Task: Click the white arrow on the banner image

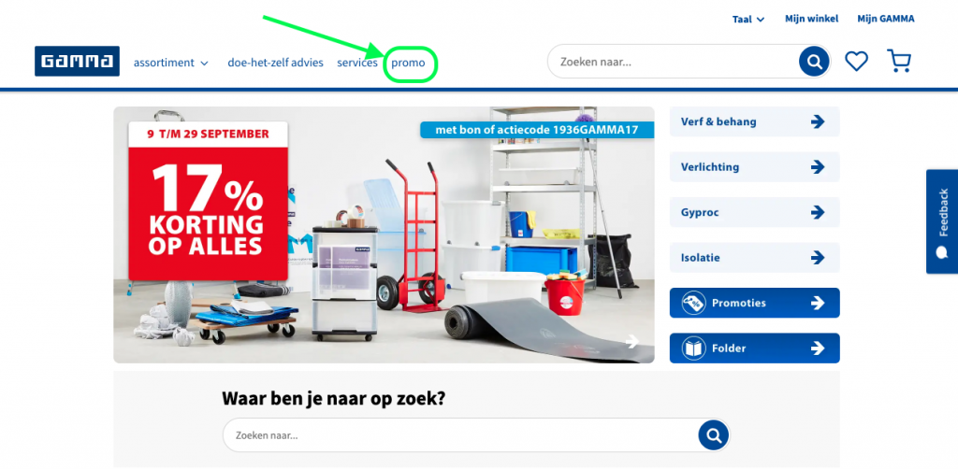Action: tap(632, 342)
